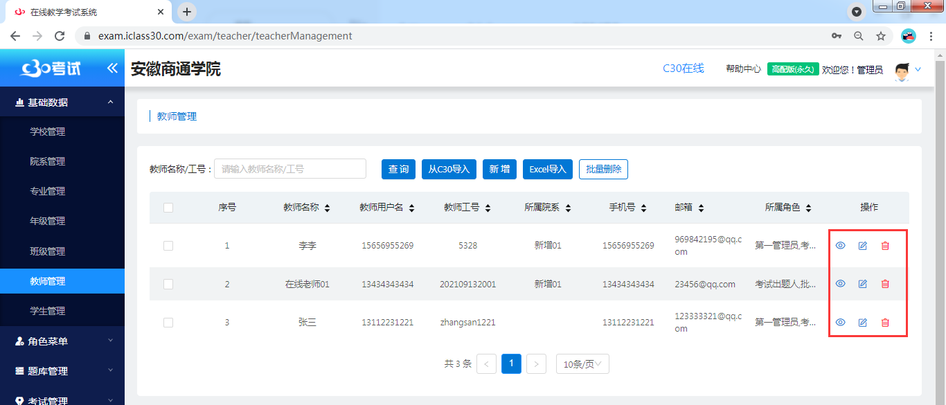
Task: Click the 高配版(永久) badge
Action: pyautogui.click(x=793, y=69)
